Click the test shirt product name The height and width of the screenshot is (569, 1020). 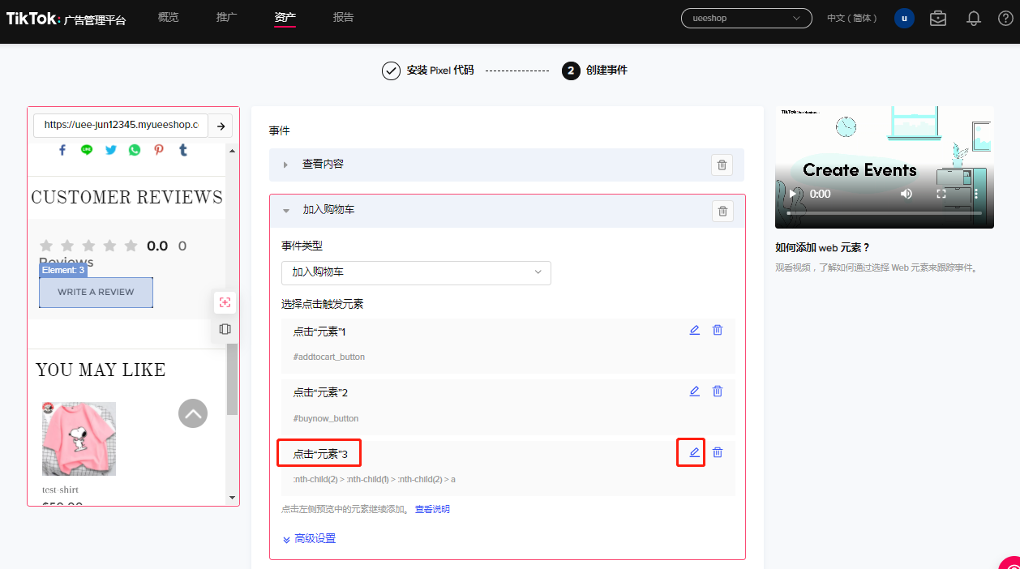pyautogui.click(x=60, y=490)
